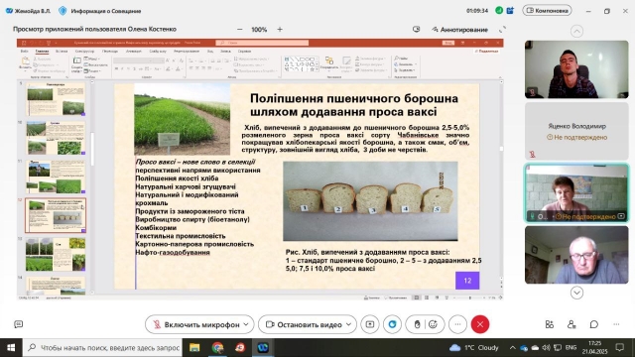This screenshot has width=635, height=357.
Task: Open more options ellipsis in meeting controls
Action: [x=457, y=324]
